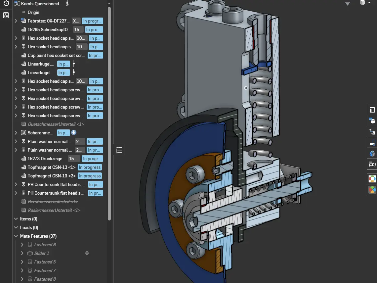
Task: Click the 15... badge on 15273 Druckzeige row
Action: pos(73,159)
